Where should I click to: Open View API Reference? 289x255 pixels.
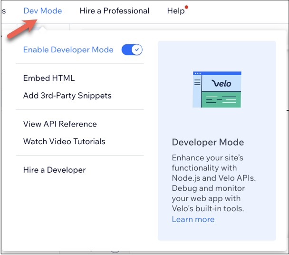60,124
